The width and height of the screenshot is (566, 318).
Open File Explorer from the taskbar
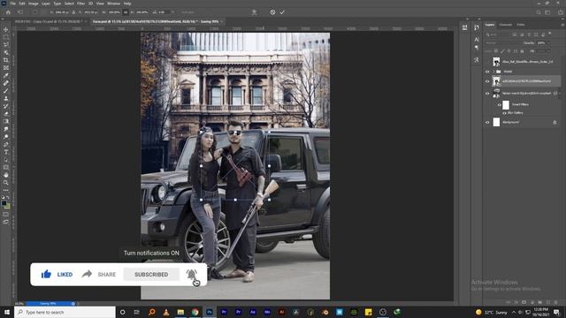tap(180, 312)
